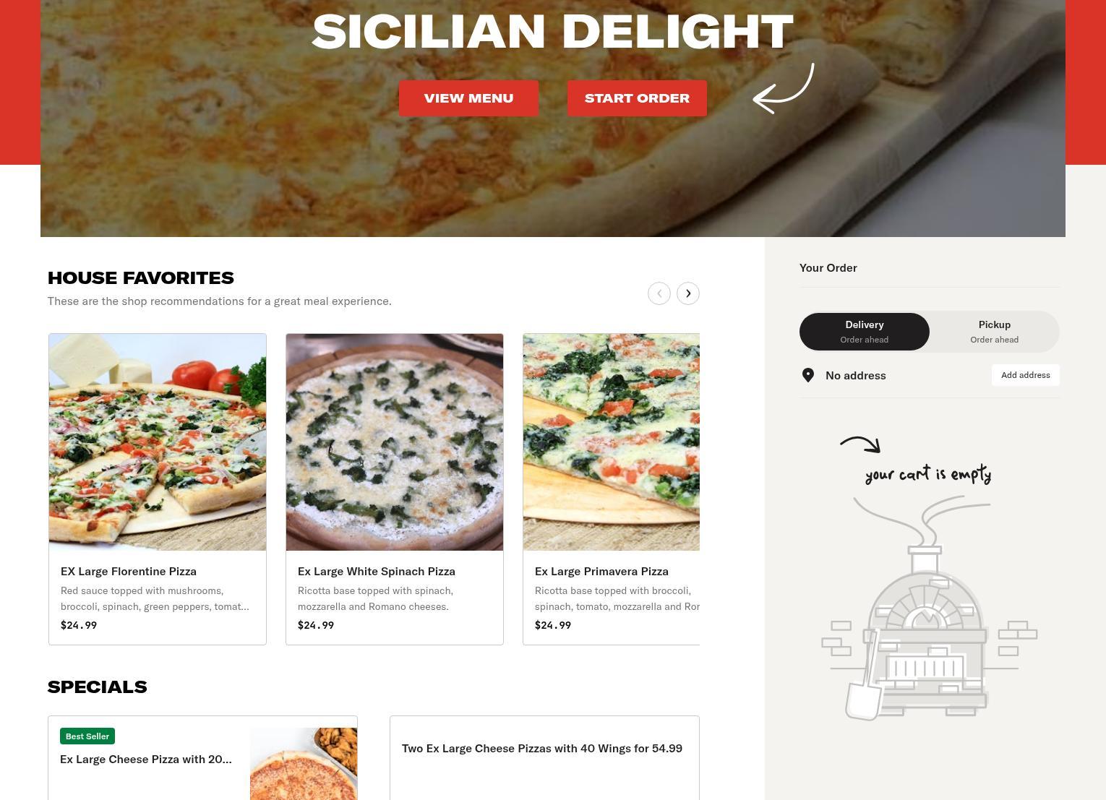Click the location pin icon beside No address
Viewport: 1106px width, 800px height.
(x=808, y=375)
